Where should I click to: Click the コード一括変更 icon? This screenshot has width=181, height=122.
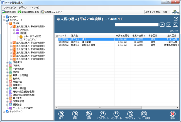coord(144,114)
